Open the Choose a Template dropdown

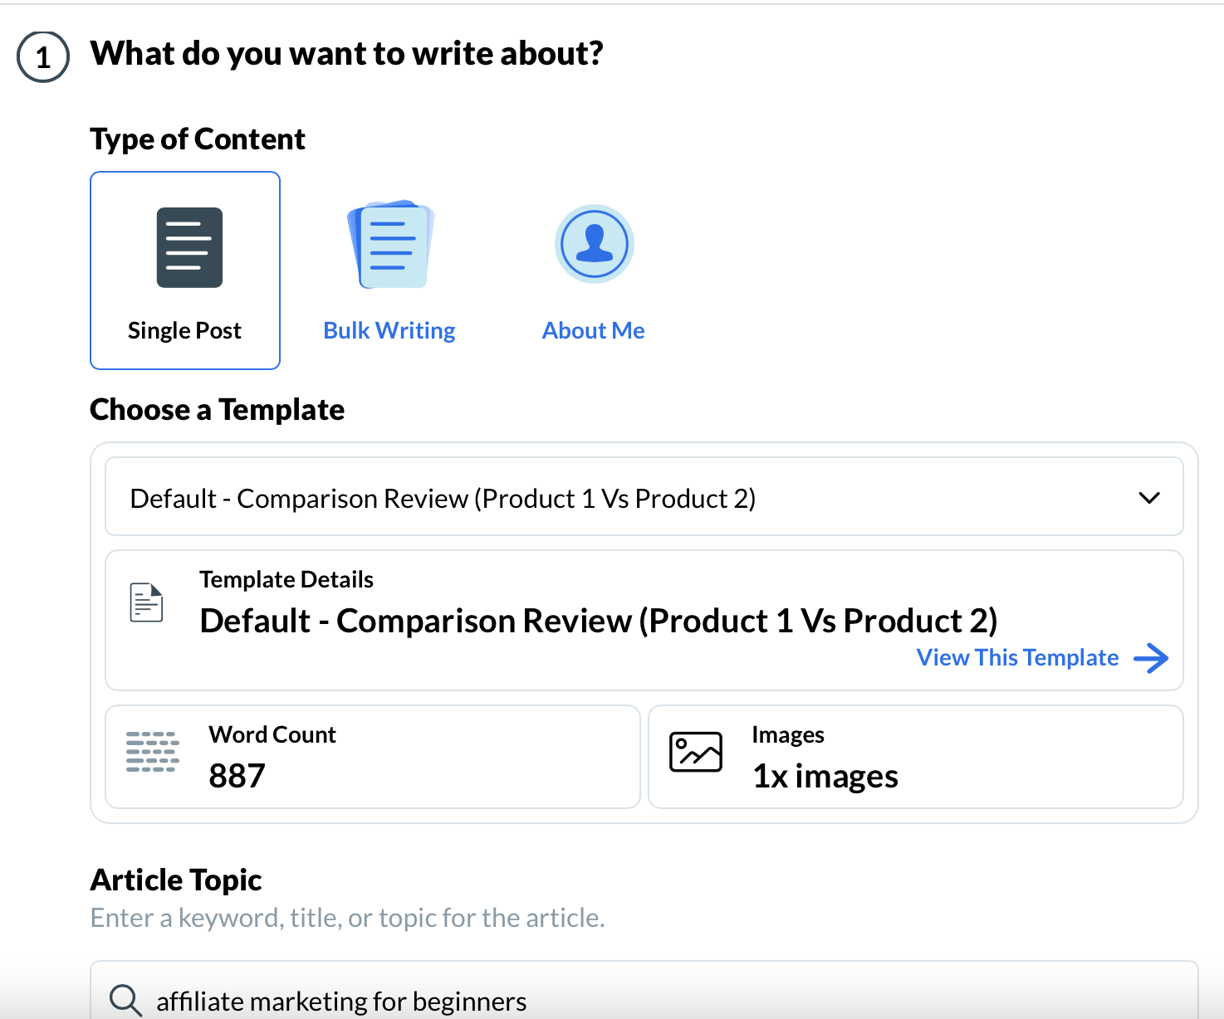[x=644, y=497]
